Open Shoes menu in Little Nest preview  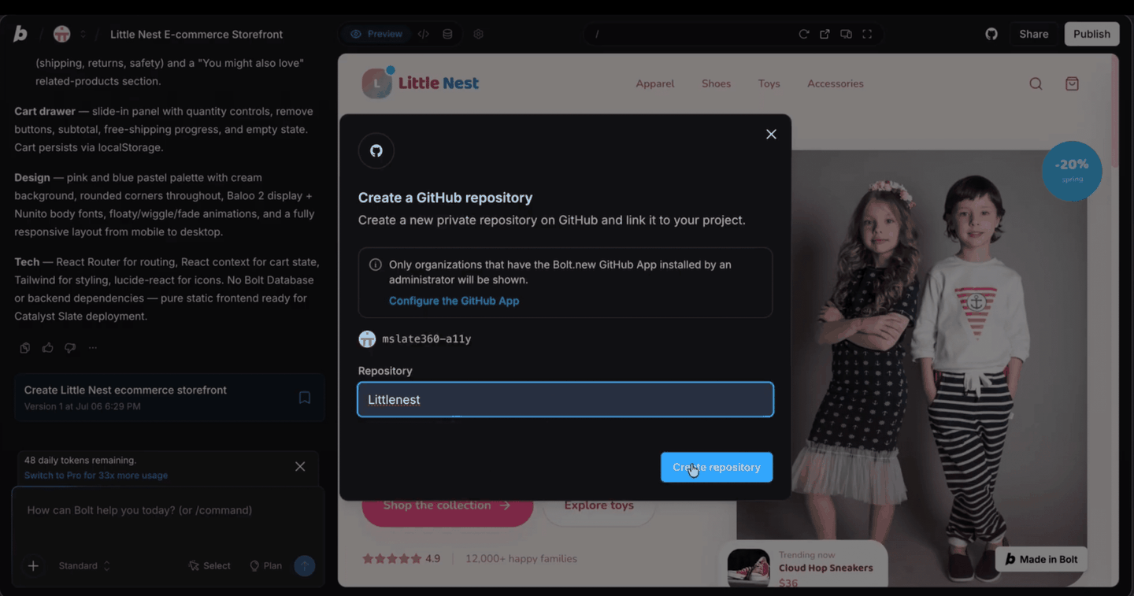[716, 83]
